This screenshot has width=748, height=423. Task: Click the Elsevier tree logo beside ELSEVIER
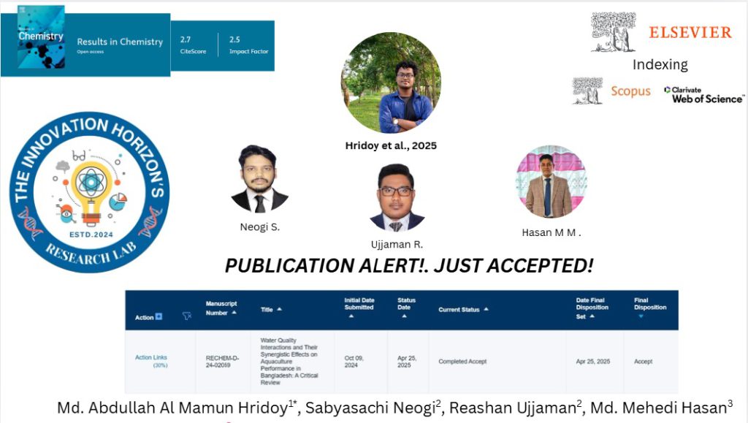(614, 31)
